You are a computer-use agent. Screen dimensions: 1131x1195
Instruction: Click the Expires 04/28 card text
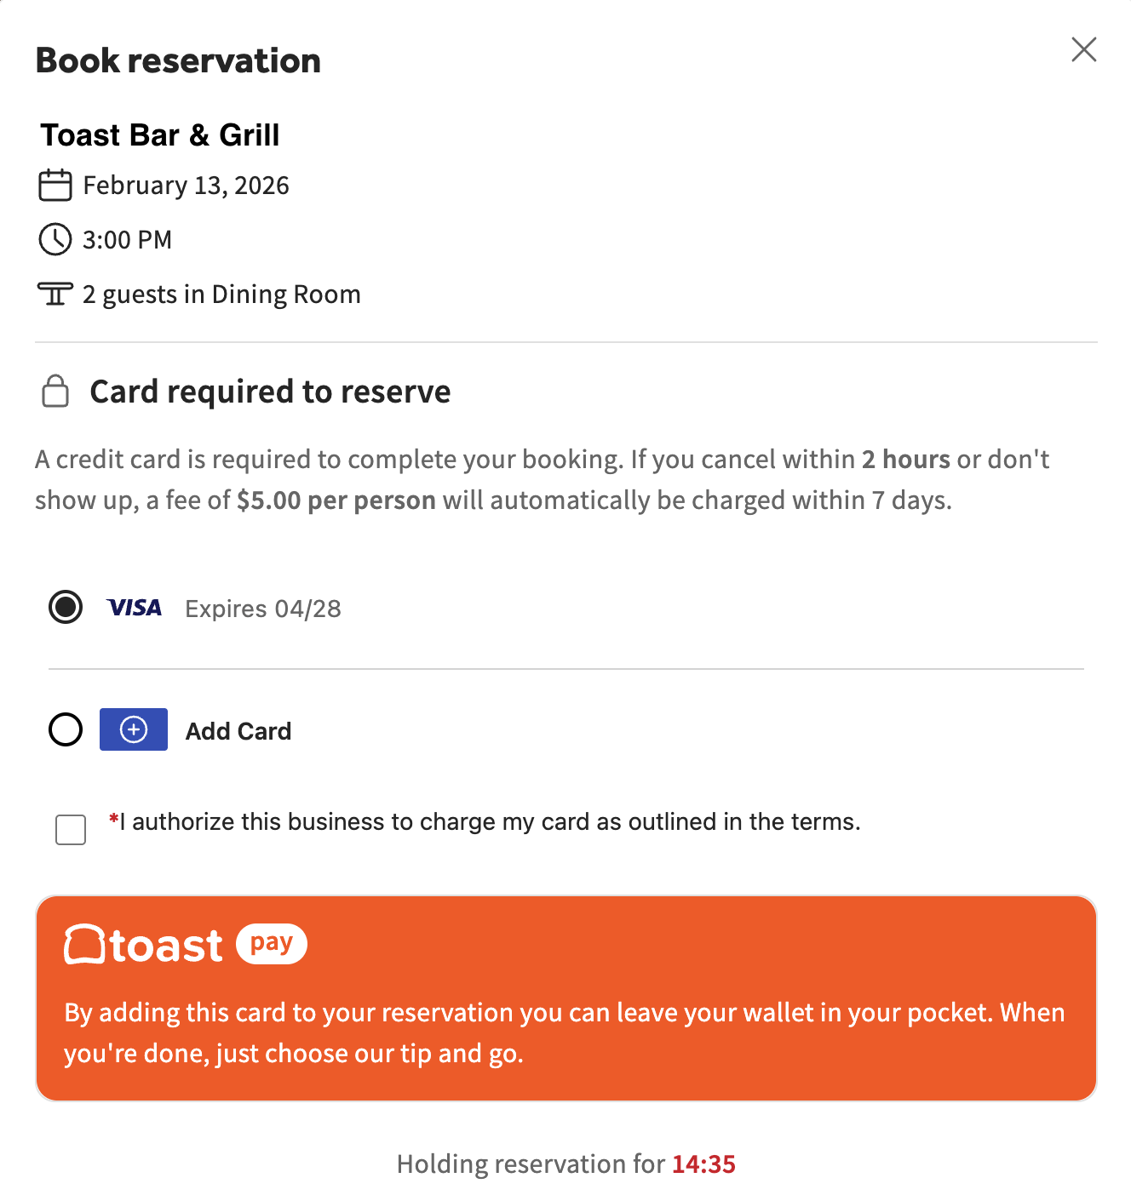pyautogui.click(x=263, y=609)
